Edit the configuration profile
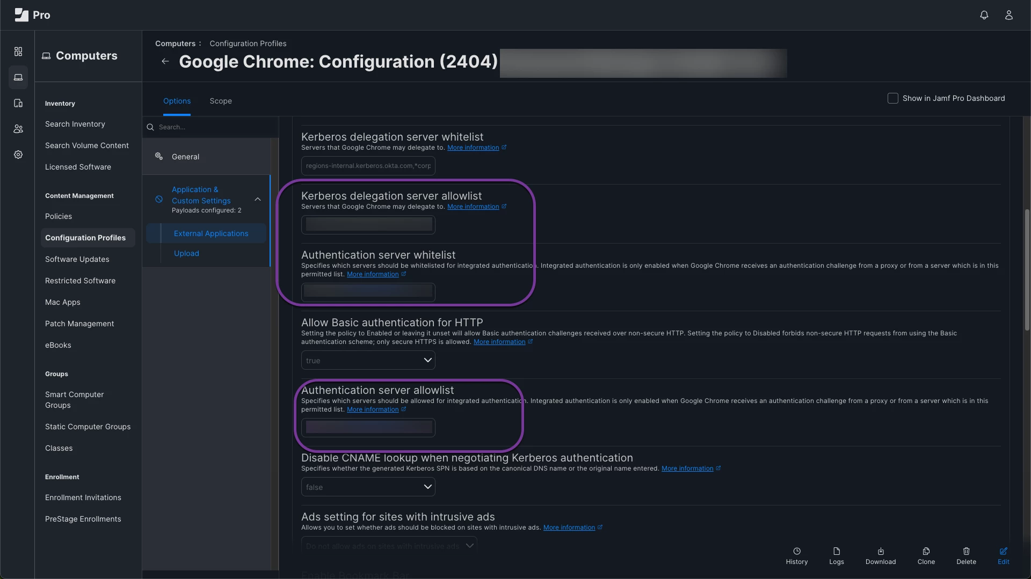The image size is (1031, 579). [1004, 556]
